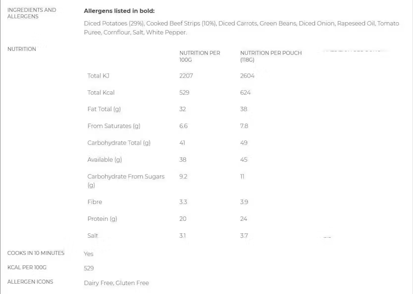This screenshot has width=413, height=294.
Task: Click the 'Nutrition per 100g' column header
Action: [200, 56]
